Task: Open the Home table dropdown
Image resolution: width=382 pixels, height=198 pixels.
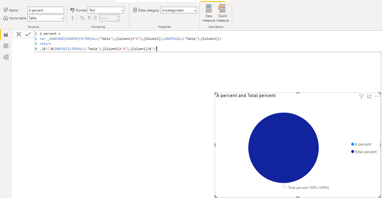Action: [x=46, y=18]
